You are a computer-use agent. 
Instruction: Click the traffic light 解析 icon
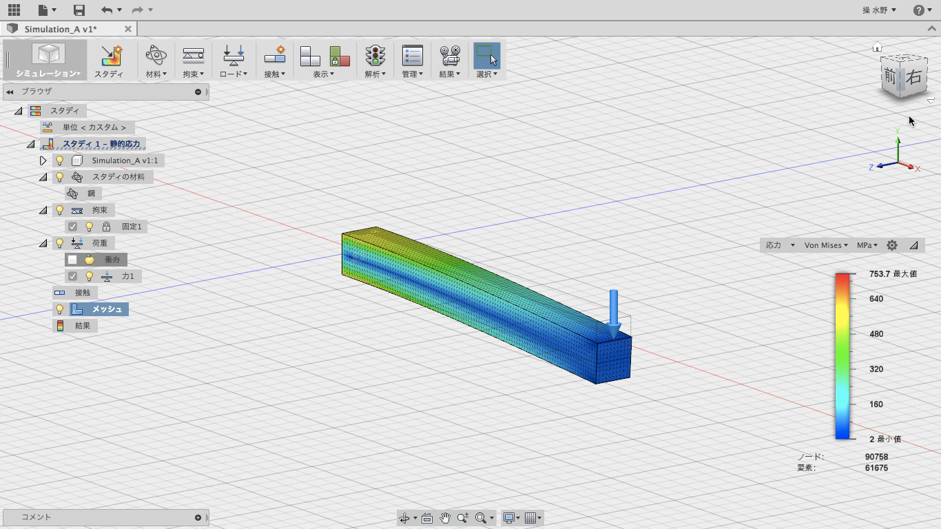click(375, 56)
